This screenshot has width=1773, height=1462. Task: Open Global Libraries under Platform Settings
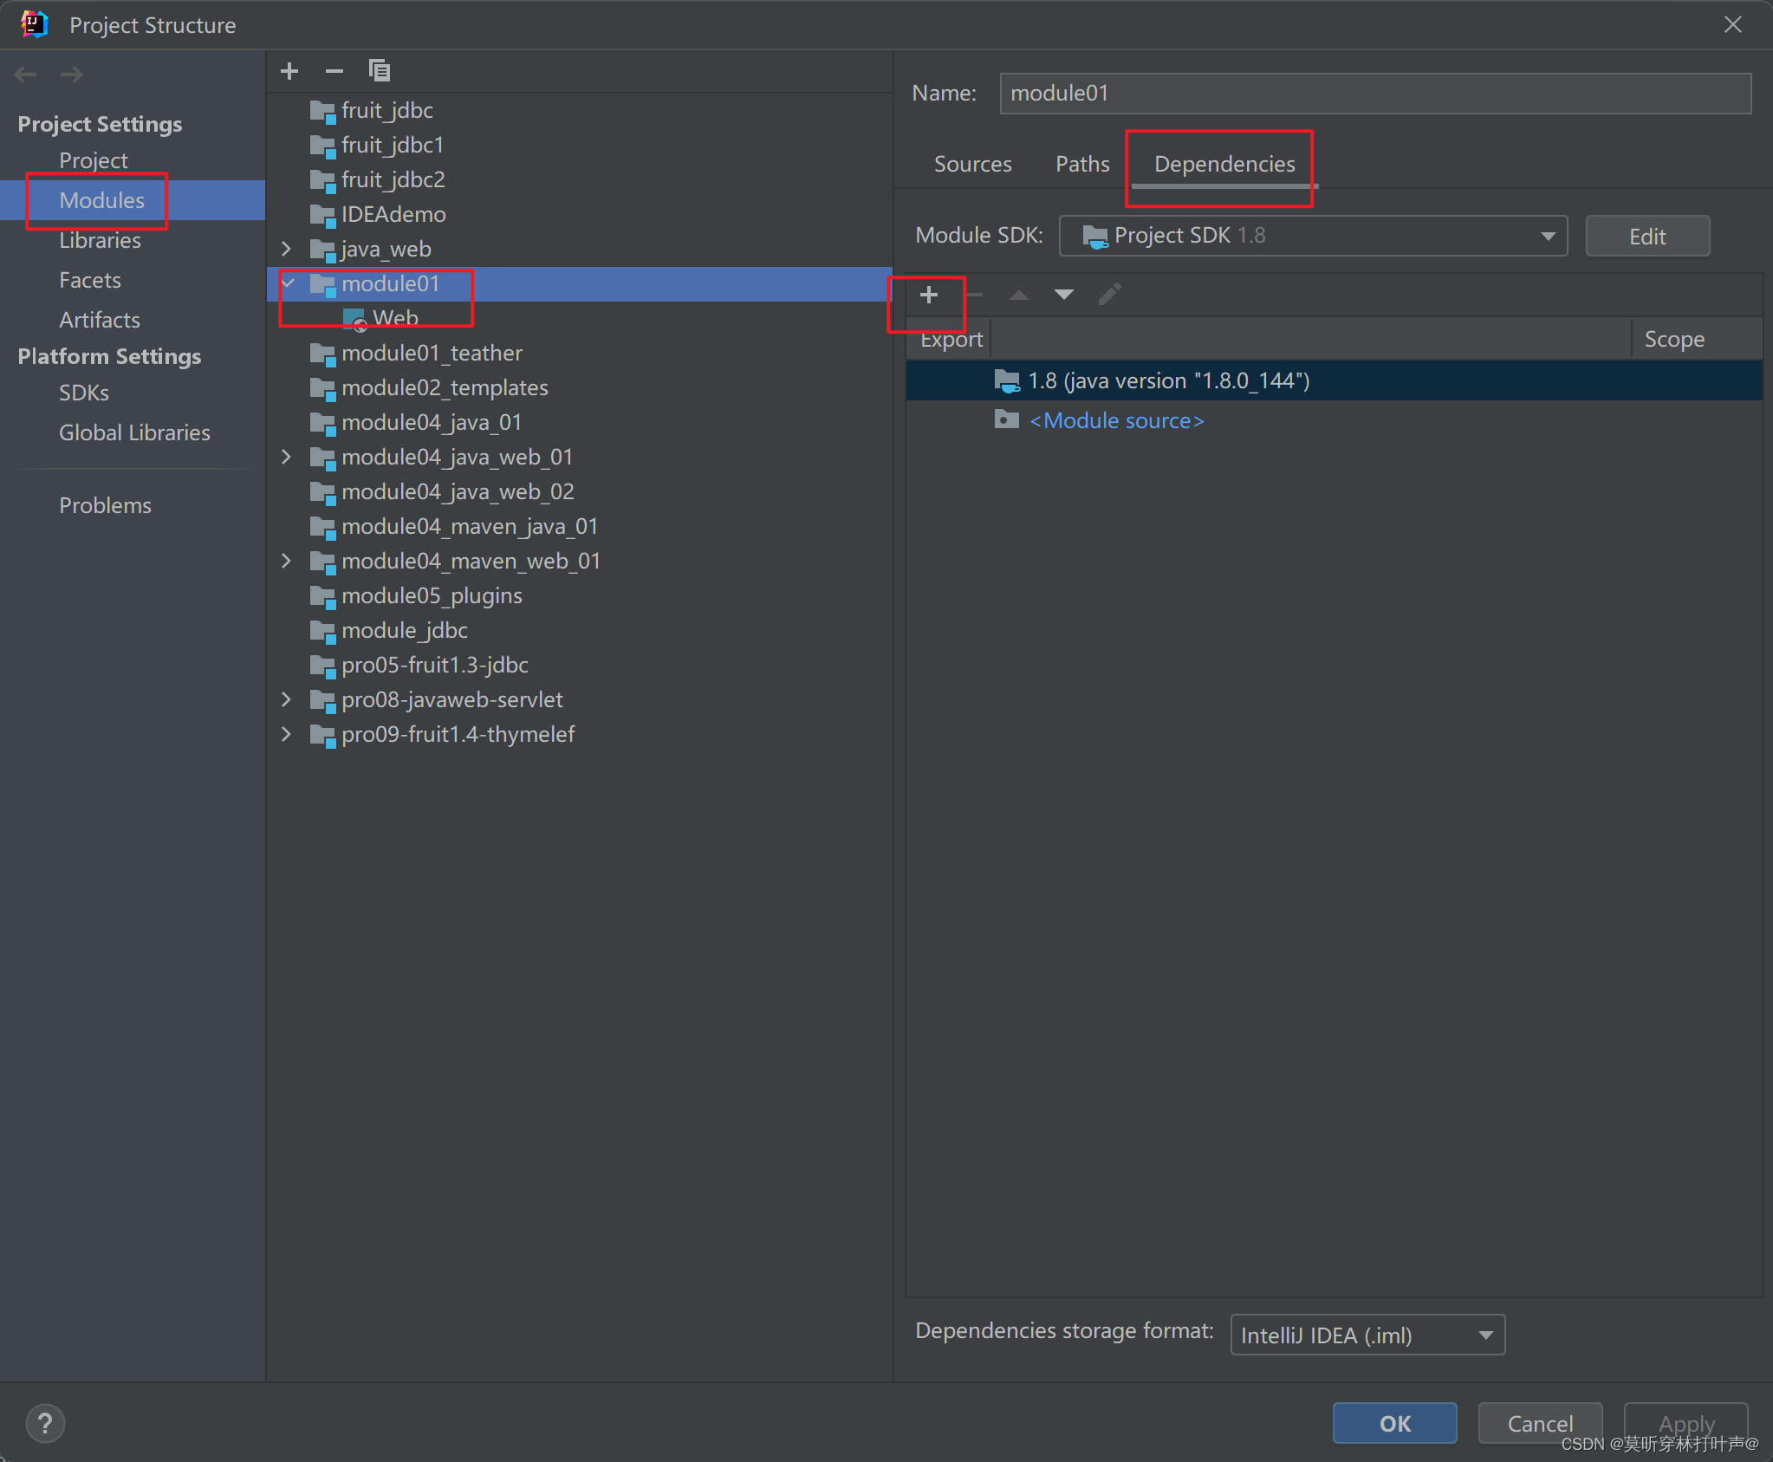click(134, 432)
